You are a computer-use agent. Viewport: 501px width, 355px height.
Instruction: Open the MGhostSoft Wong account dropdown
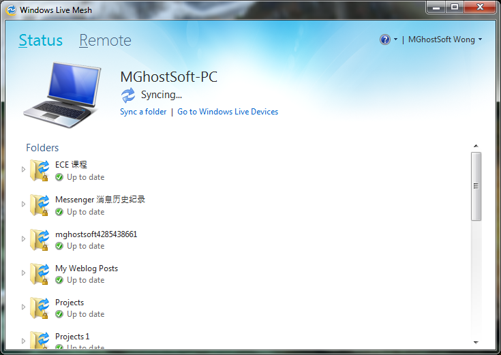445,40
